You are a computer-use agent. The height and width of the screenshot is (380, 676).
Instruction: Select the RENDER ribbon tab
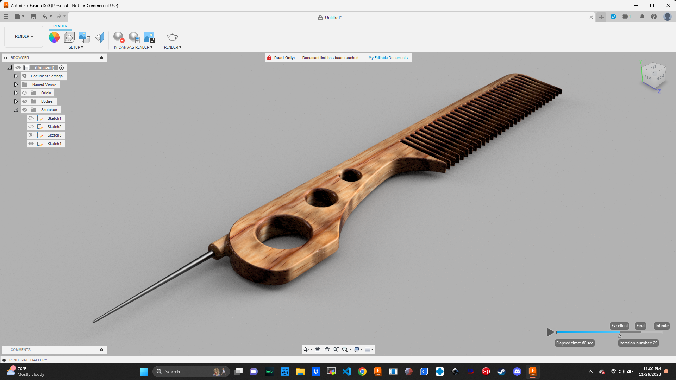pyautogui.click(x=60, y=26)
